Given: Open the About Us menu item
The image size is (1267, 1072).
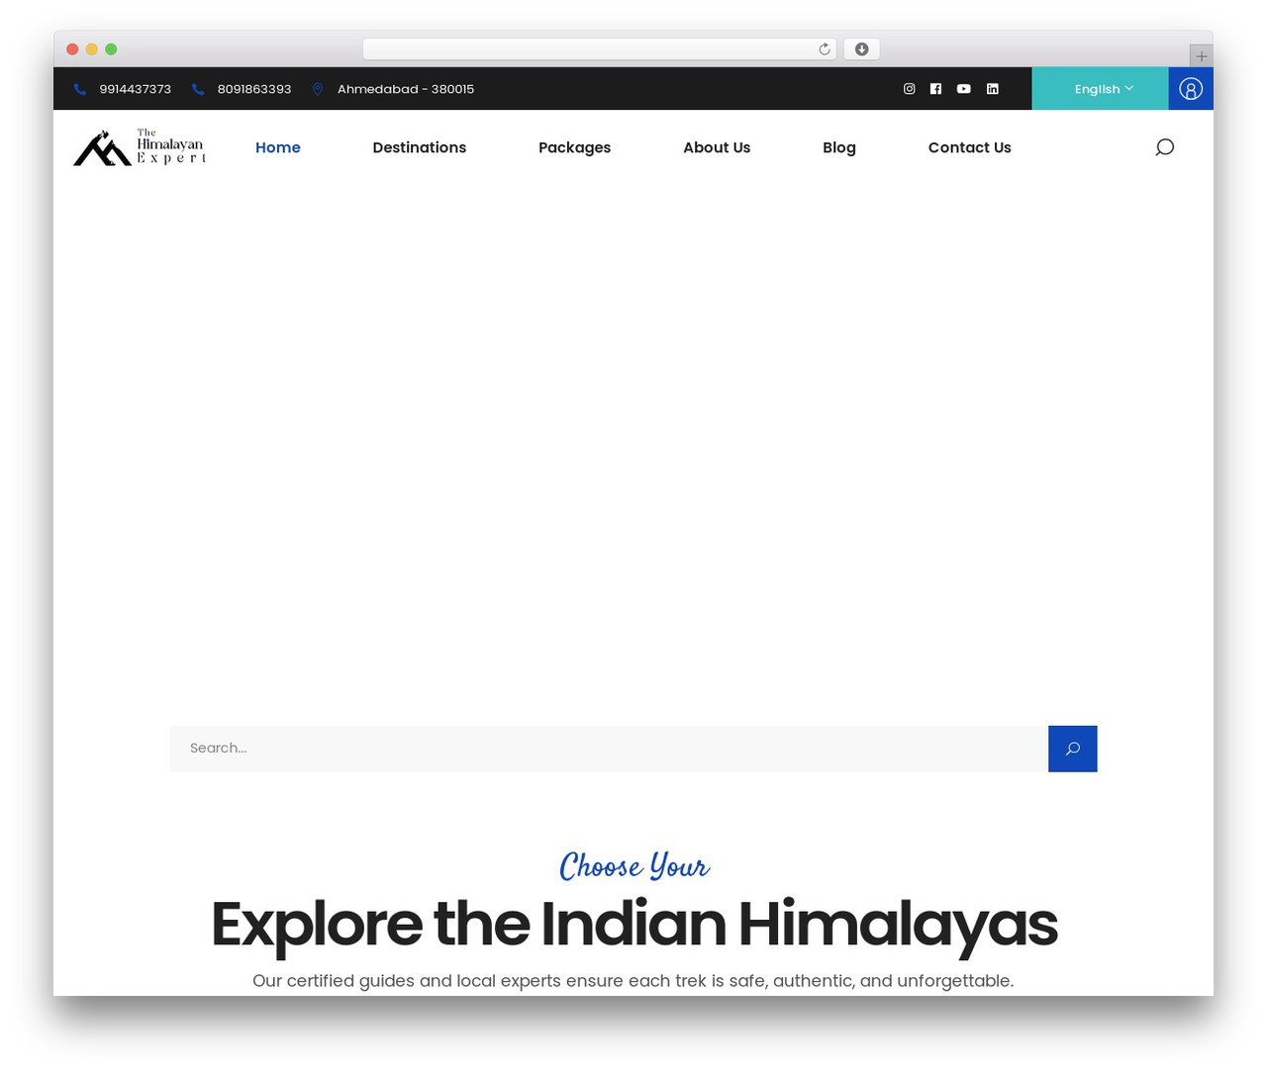Looking at the screenshot, I should [717, 147].
